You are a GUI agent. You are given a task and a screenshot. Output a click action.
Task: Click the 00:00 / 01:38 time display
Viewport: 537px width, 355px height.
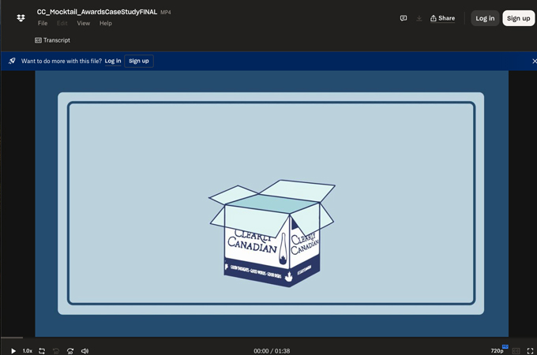click(x=272, y=351)
